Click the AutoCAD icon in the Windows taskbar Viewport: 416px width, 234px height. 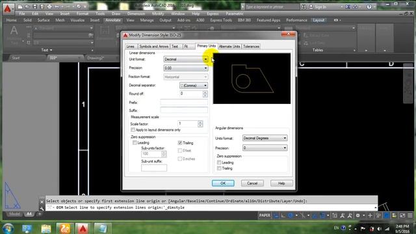[83, 228]
